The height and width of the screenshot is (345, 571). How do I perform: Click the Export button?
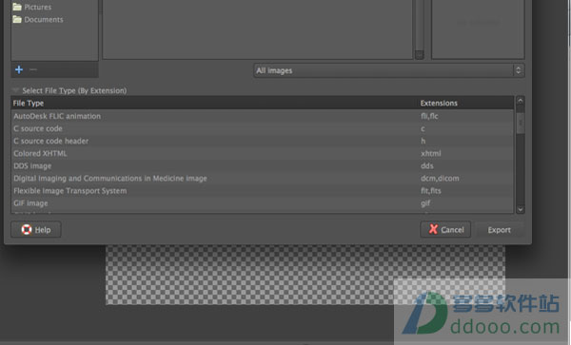click(500, 229)
